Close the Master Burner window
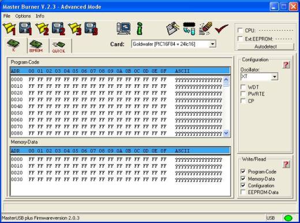Image resolution: width=300 pixels, height=223 pixels. click(x=294, y=7)
